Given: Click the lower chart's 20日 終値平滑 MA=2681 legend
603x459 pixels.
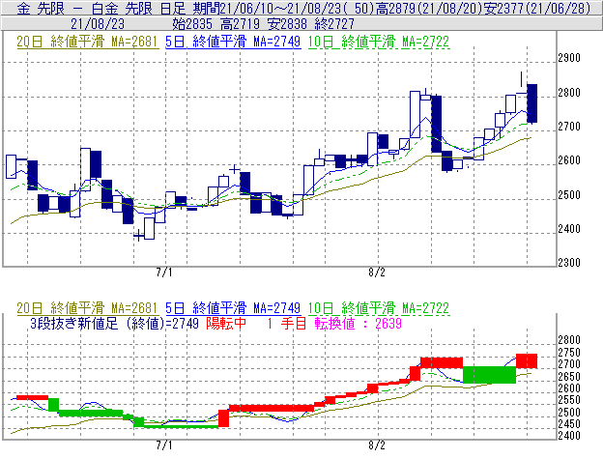Looking at the screenshot, I should [87, 308].
